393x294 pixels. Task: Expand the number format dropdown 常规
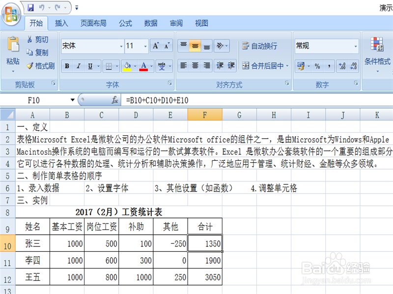coord(355,46)
